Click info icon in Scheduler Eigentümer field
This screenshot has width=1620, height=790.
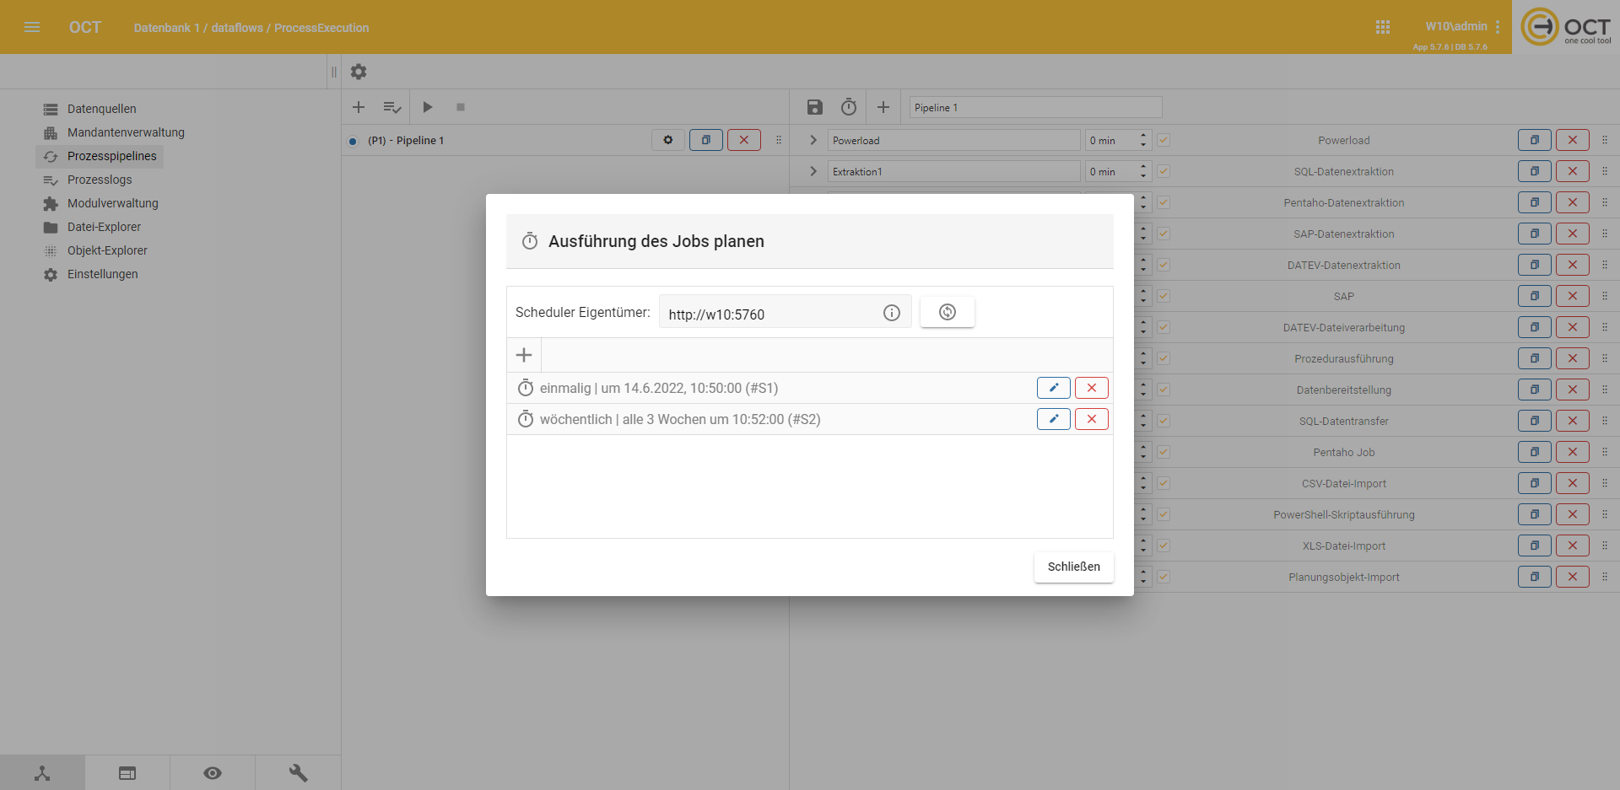coord(891,313)
